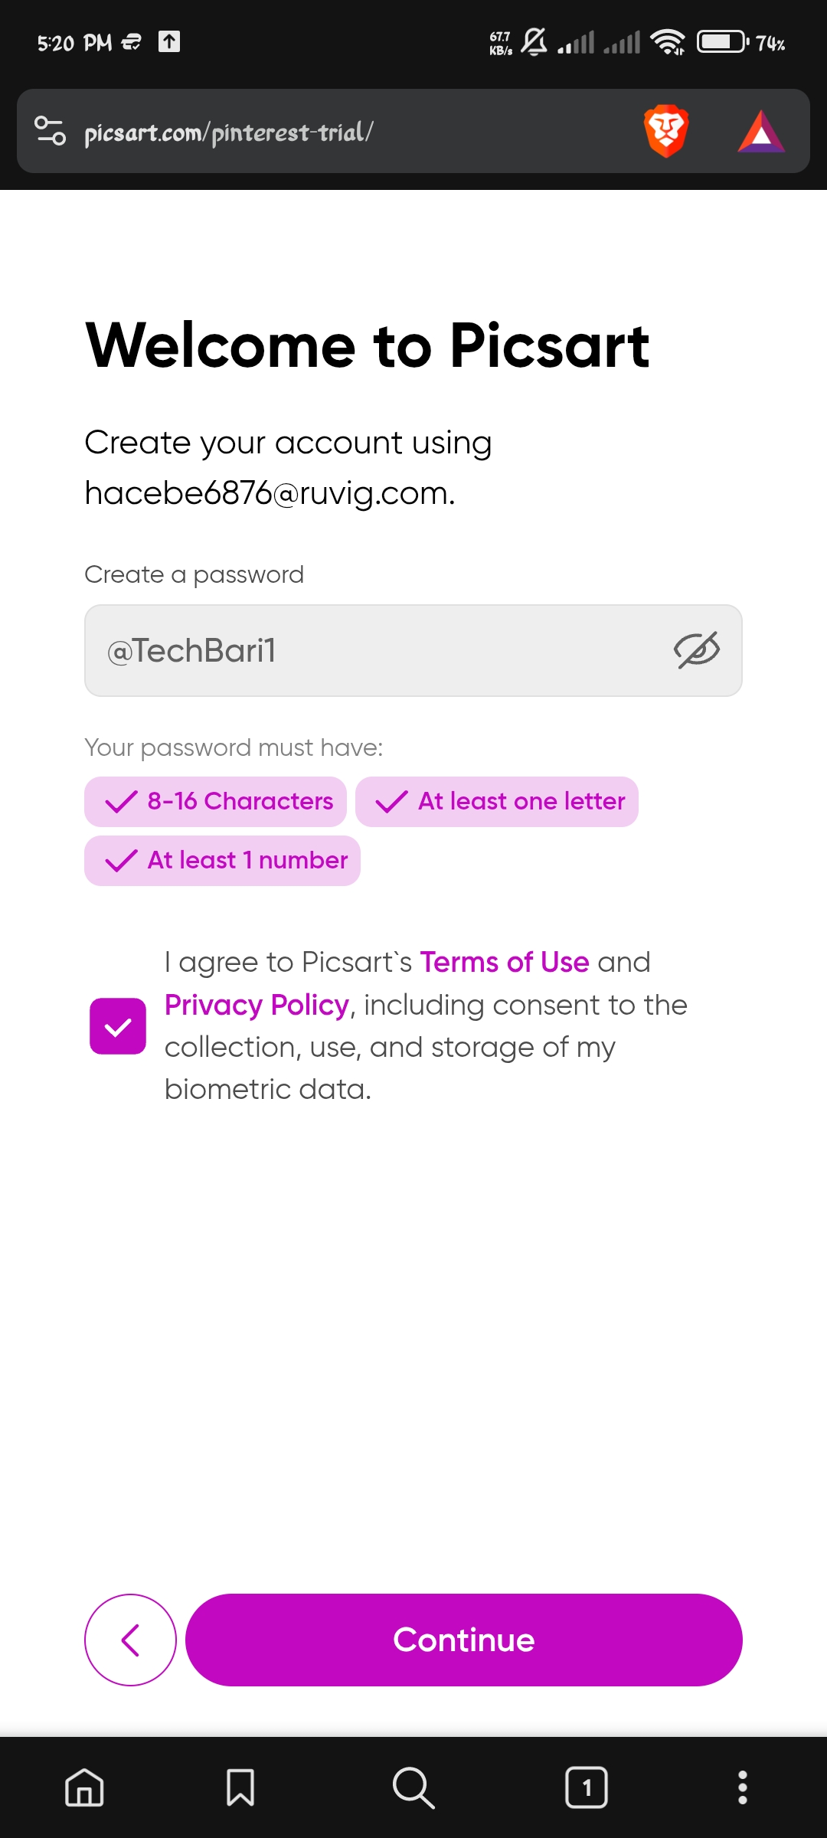
Task: Go back with the chevron button
Action: [130, 1640]
